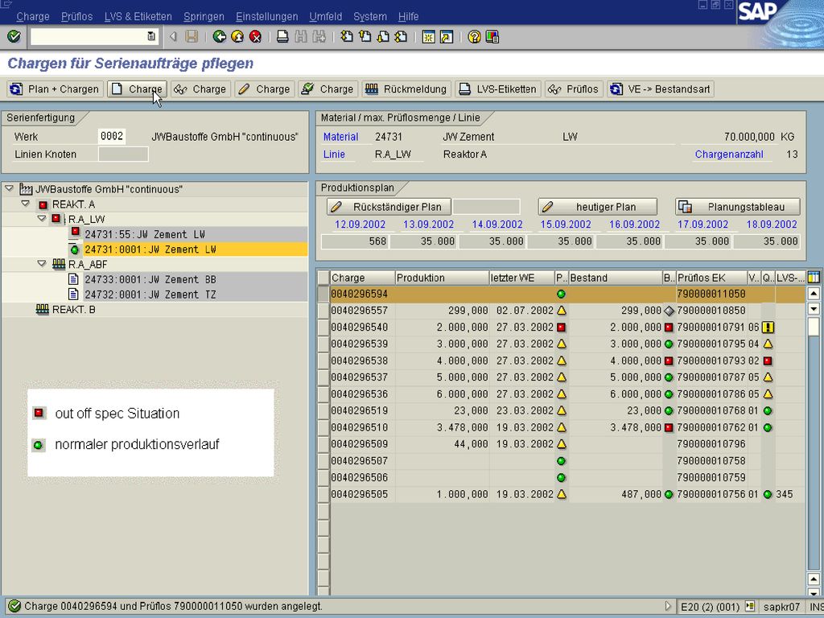This screenshot has height=618, width=824.
Task: Open the LVS & Etiketten menu
Action: (x=138, y=17)
